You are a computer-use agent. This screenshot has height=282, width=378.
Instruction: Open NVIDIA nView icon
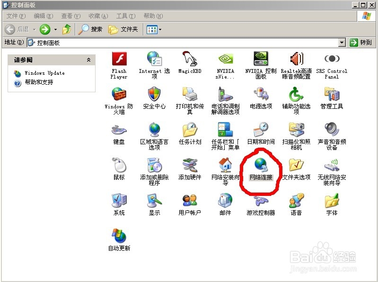(x=225, y=59)
